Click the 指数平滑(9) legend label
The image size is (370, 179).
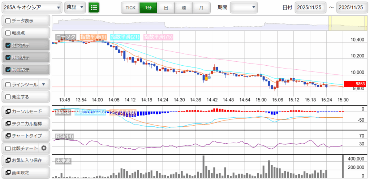tap(93, 37)
